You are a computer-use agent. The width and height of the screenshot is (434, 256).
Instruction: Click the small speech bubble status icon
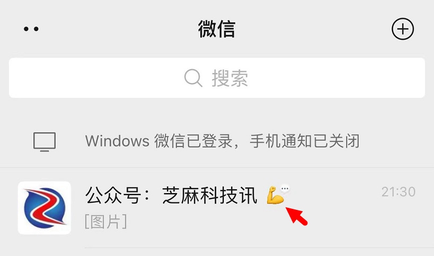285,189
